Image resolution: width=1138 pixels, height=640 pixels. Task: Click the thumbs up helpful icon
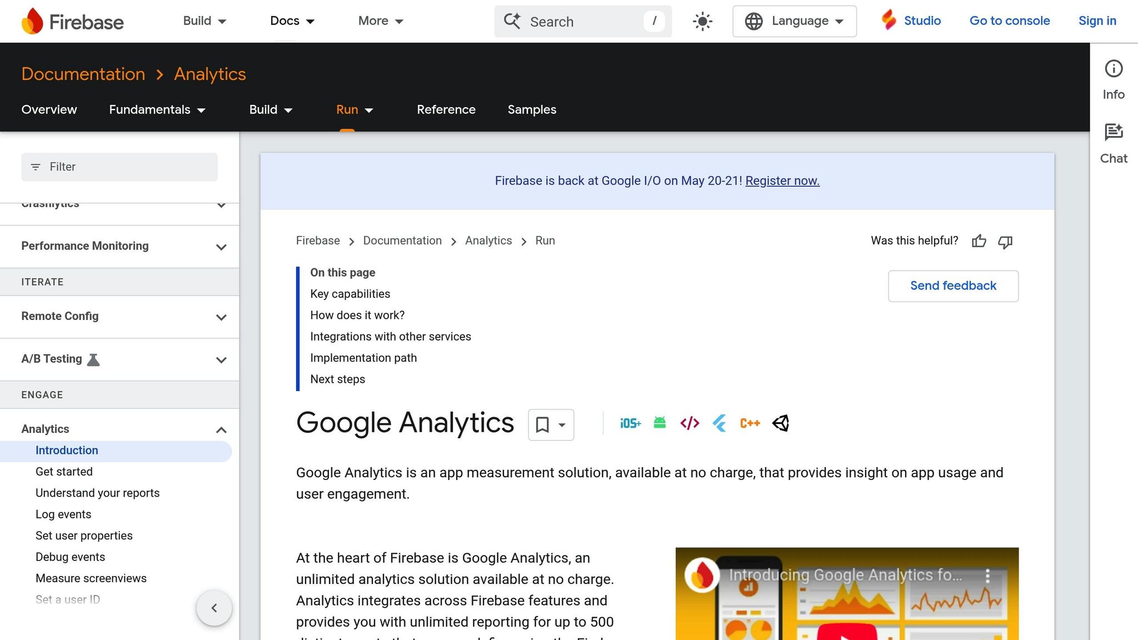[979, 241]
